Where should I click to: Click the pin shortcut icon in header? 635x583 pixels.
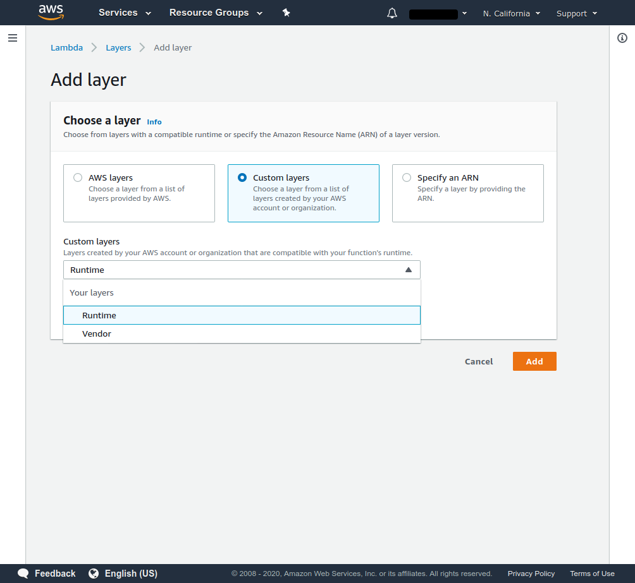(286, 13)
